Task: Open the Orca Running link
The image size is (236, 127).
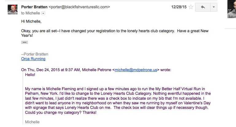Action: tap(33, 59)
